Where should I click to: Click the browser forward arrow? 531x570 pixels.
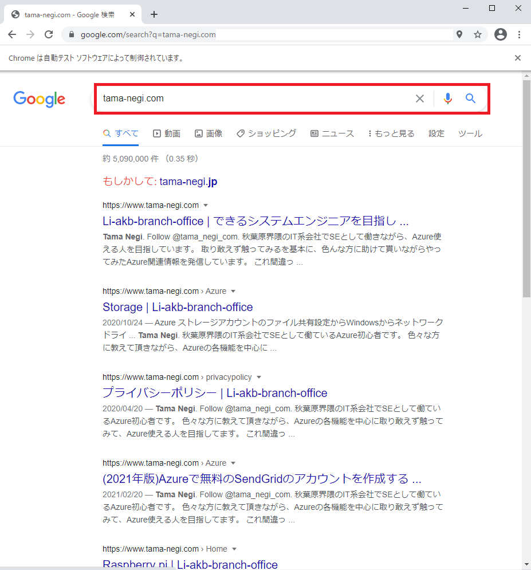(30, 34)
